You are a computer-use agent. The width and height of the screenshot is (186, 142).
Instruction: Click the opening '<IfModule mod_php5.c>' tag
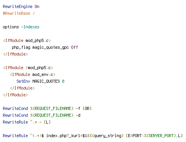tap(27, 40)
